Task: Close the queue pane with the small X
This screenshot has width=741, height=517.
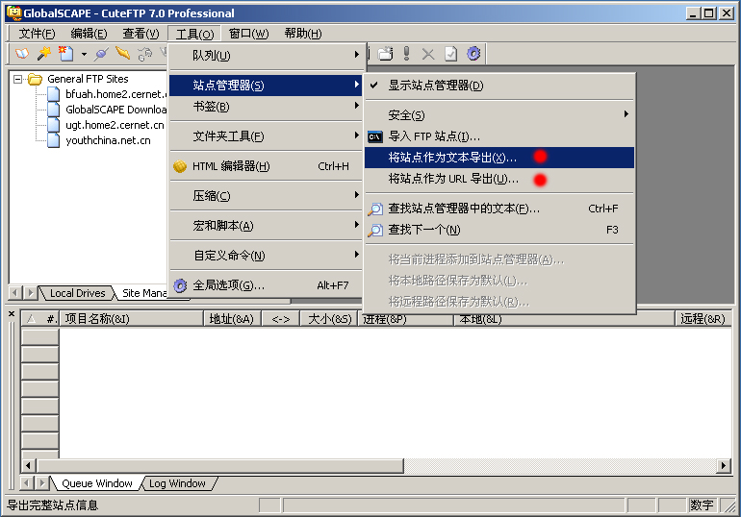Action: click(12, 313)
